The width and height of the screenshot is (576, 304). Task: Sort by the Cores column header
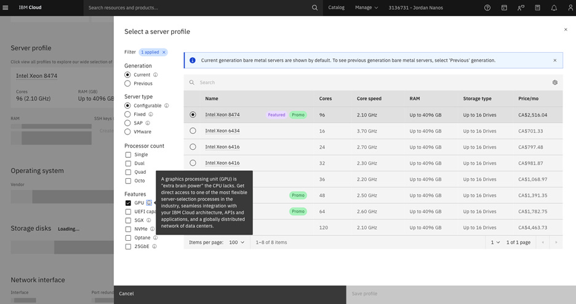click(326, 99)
